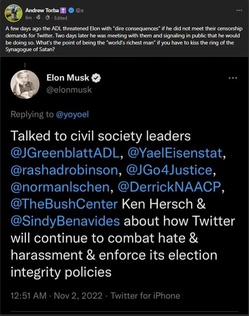
Task: Open Andrew Torba's profile avatar
Action: (12, 13)
